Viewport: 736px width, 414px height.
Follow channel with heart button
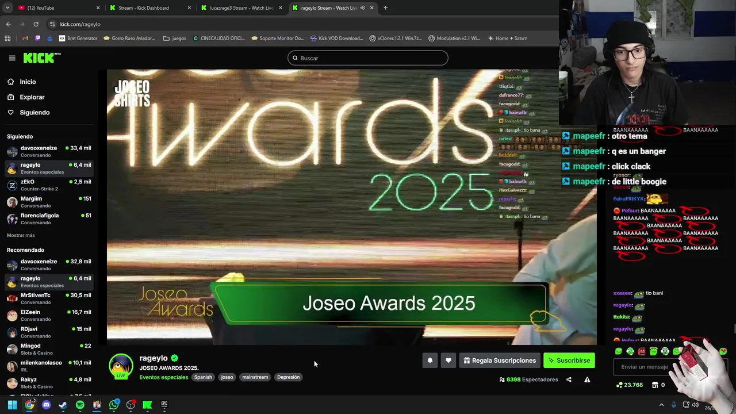(448, 361)
